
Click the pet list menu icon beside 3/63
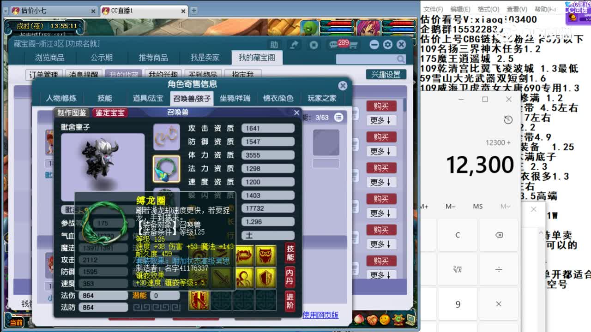(x=339, y=117)
